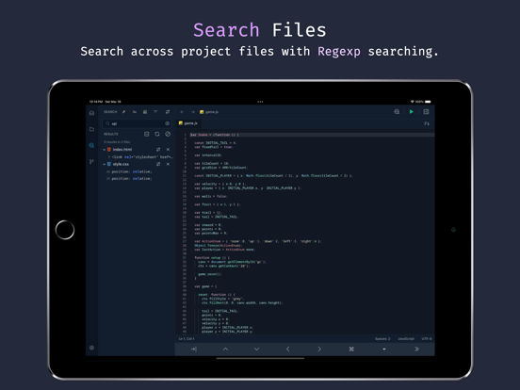Click the RESULTS section header

(x=111, y=135)
